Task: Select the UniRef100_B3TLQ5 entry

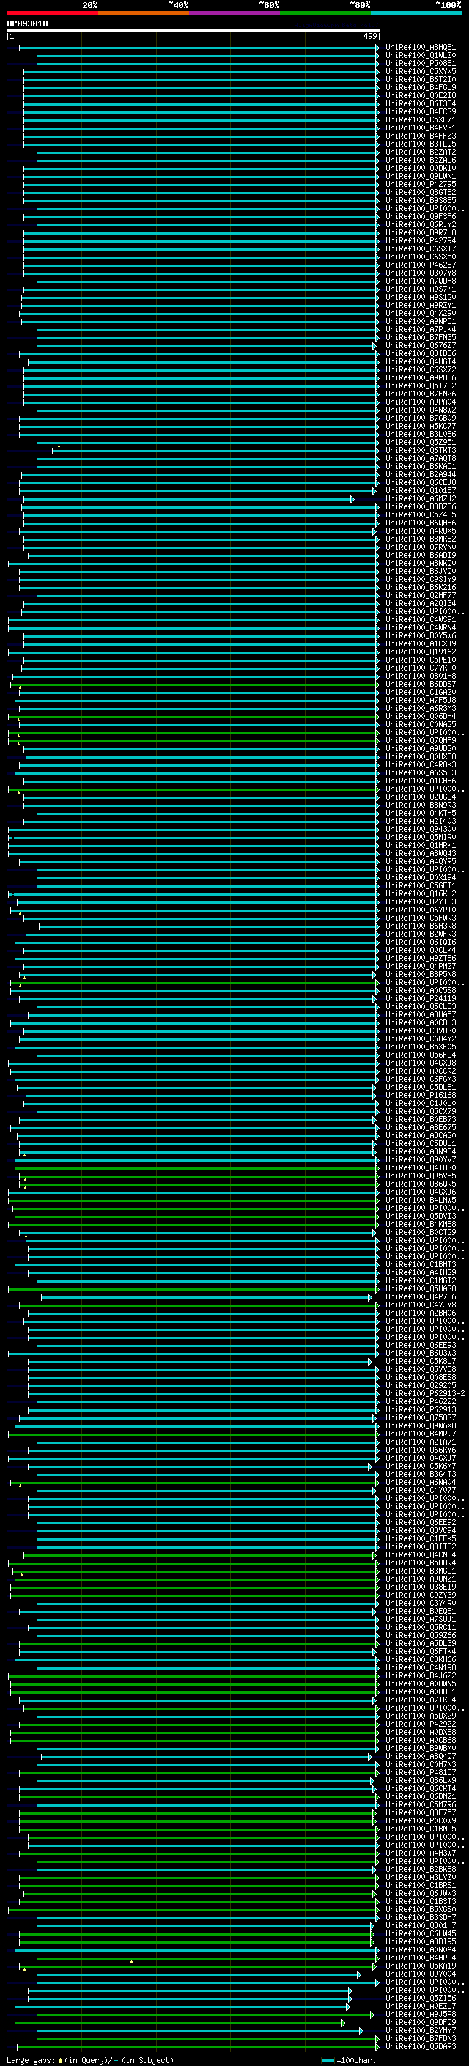Action: 420,144
